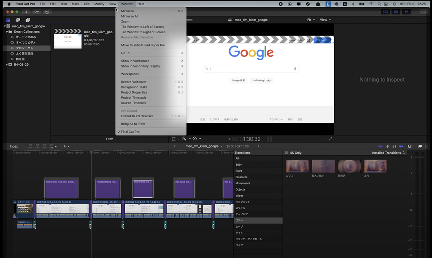Toggle video skimming in the timeline toolbar

[381, 146]
